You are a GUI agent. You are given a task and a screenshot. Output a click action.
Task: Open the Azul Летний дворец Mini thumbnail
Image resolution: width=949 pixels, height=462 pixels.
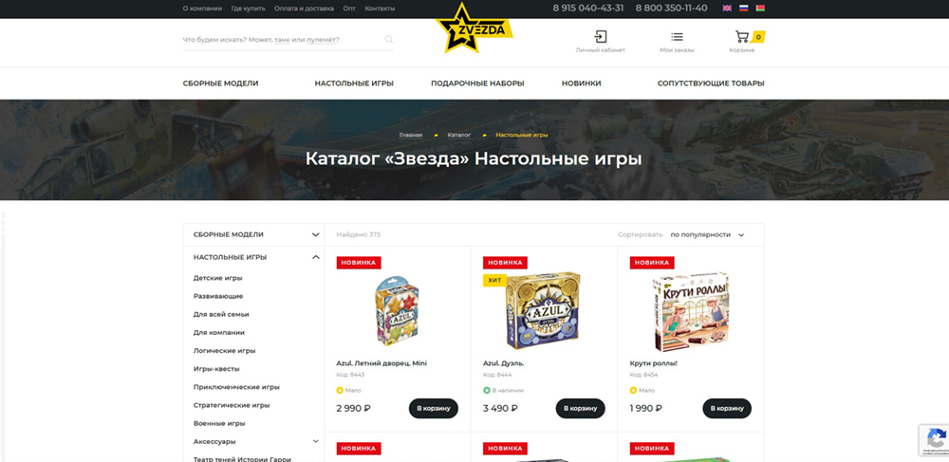click(397, 311)
